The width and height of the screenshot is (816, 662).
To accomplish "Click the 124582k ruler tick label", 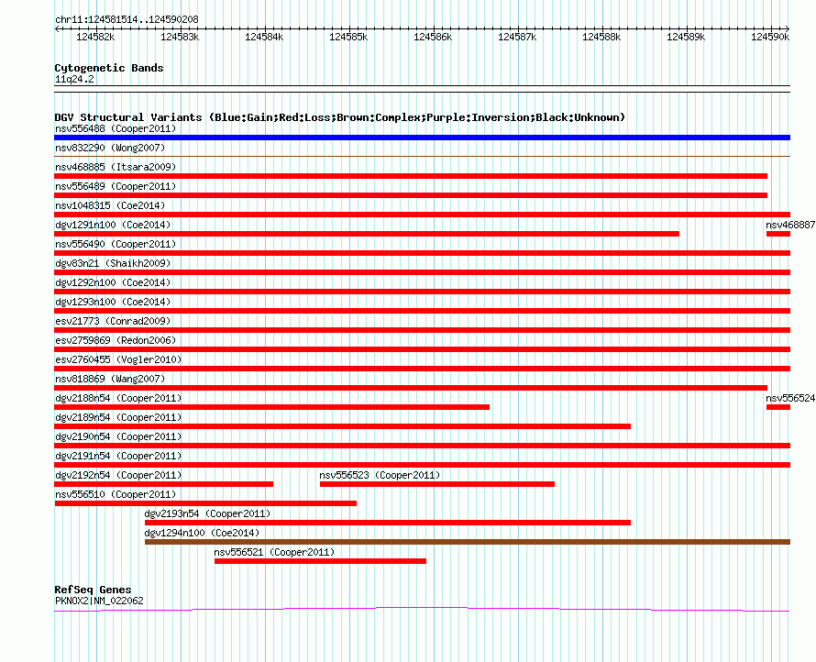I will (95, 37).
